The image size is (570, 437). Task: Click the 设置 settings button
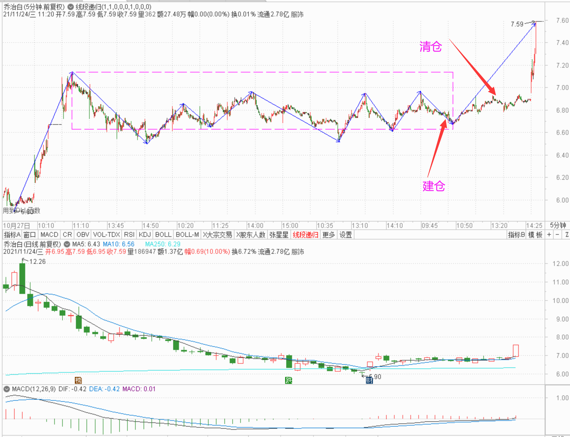346,235
